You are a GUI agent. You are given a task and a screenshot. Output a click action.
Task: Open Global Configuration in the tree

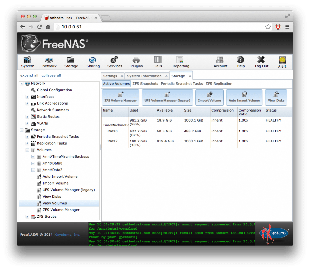coord(54,90)
